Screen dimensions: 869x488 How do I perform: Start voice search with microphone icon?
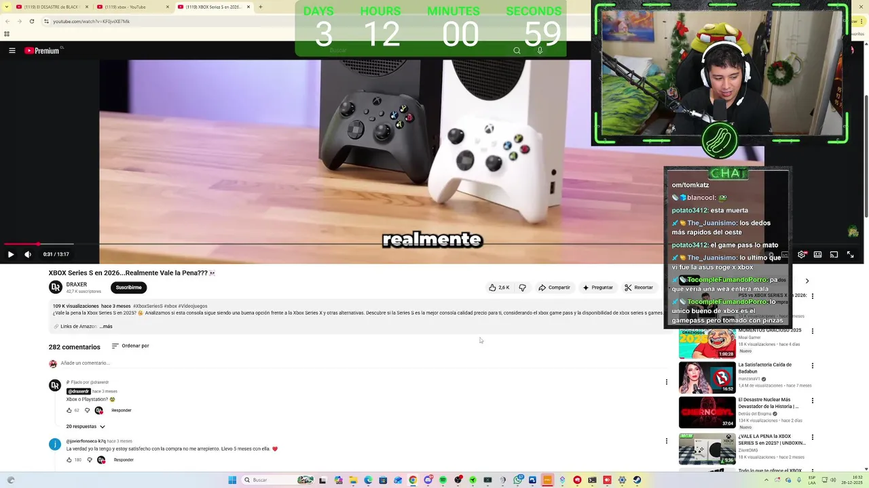540,50
